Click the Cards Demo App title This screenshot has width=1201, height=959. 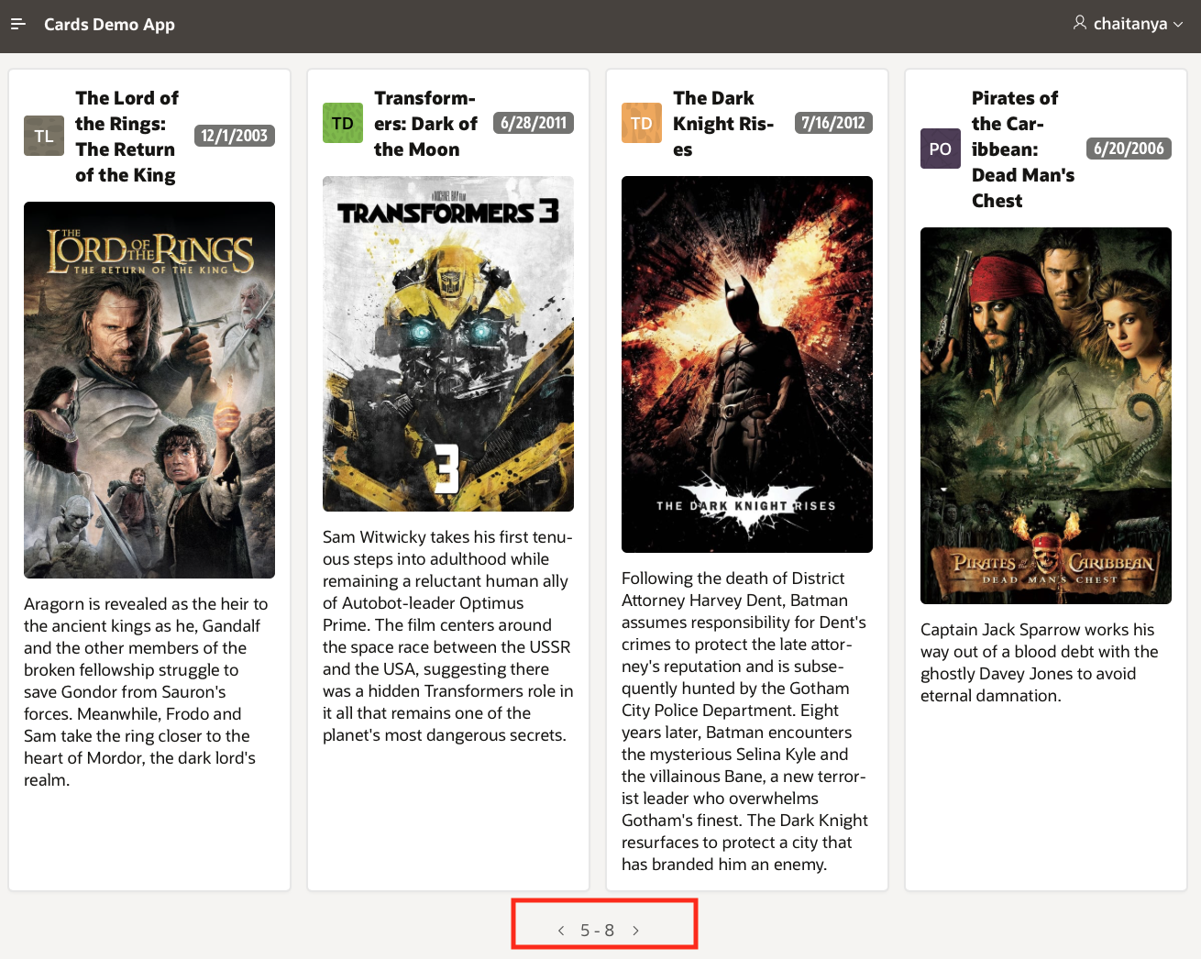click(x=109, y=25)
